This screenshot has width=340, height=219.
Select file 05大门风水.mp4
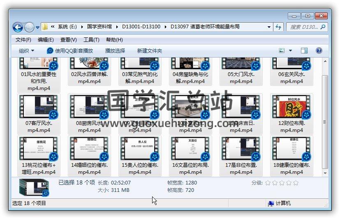click(241, 71)
